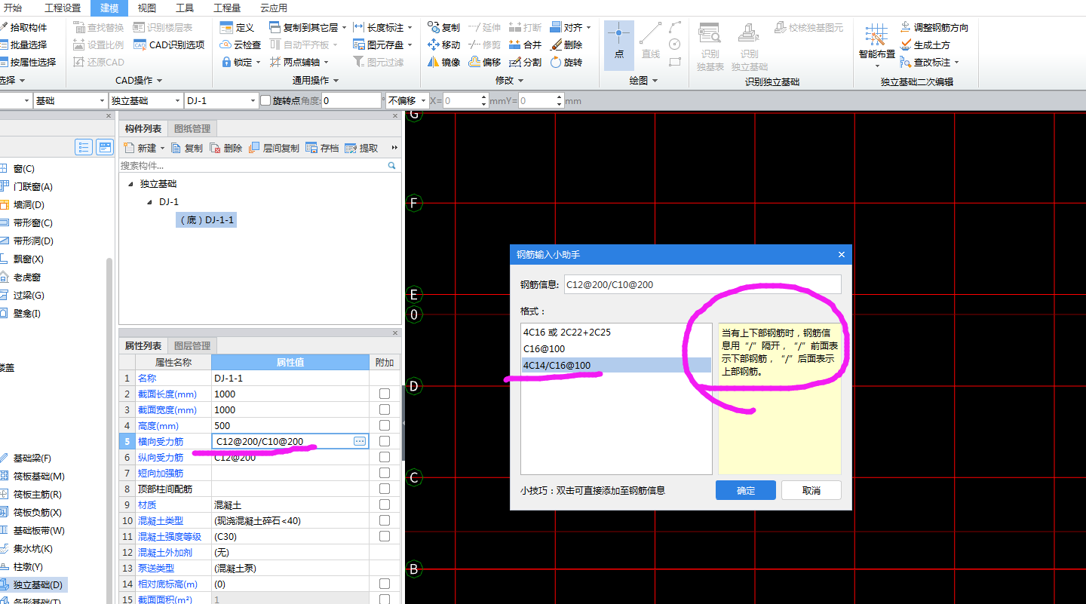The height and width of the screenshot is (604, 1086).
Task: Click the 钢筋信息 input field
Action: [701, 285]
